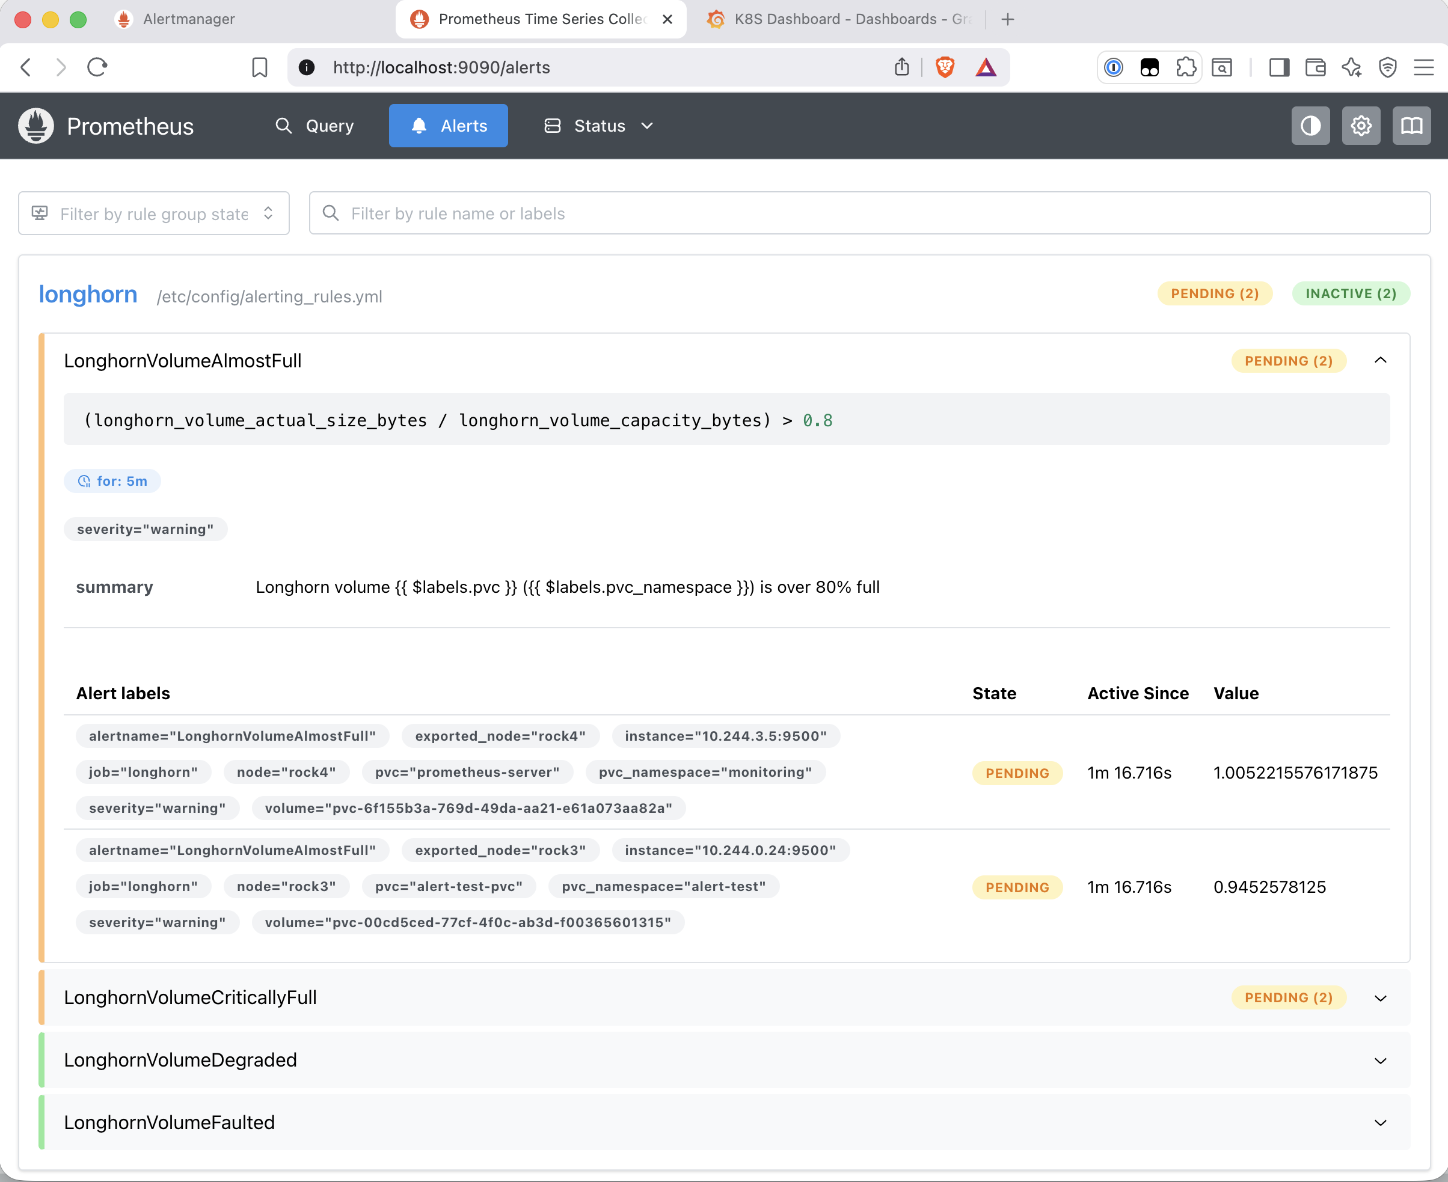Click the pvc="prometheus-server" label

(x=467, y=772)
